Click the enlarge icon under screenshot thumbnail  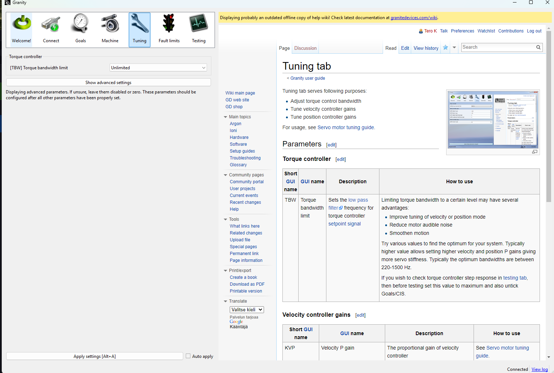point(535,152)
